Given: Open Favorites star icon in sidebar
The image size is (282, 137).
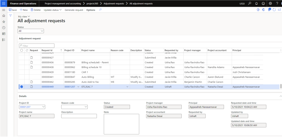Looking at the screenshot, I should (x=4, y=21).
